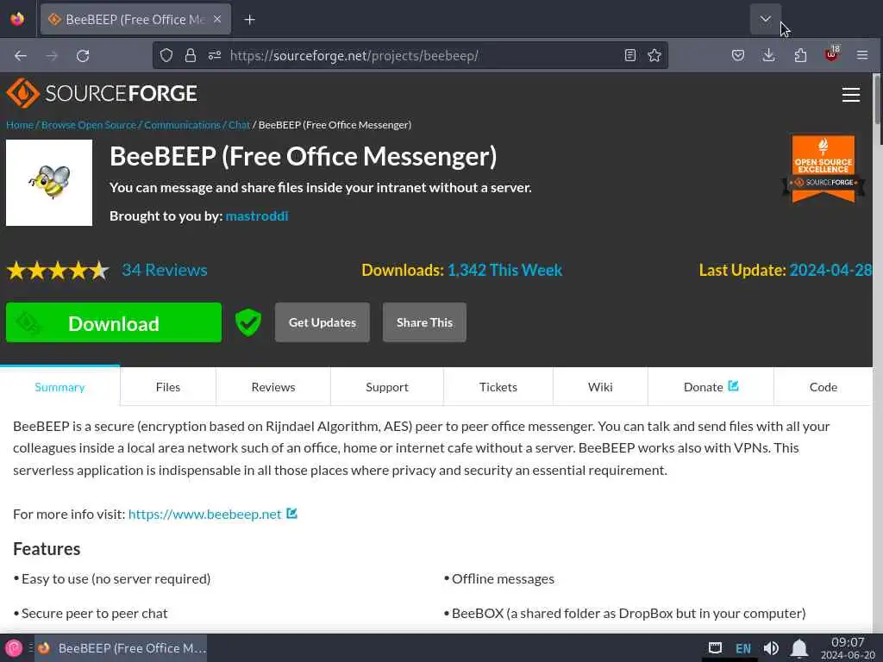Click the network tray icon

(715, 648)
